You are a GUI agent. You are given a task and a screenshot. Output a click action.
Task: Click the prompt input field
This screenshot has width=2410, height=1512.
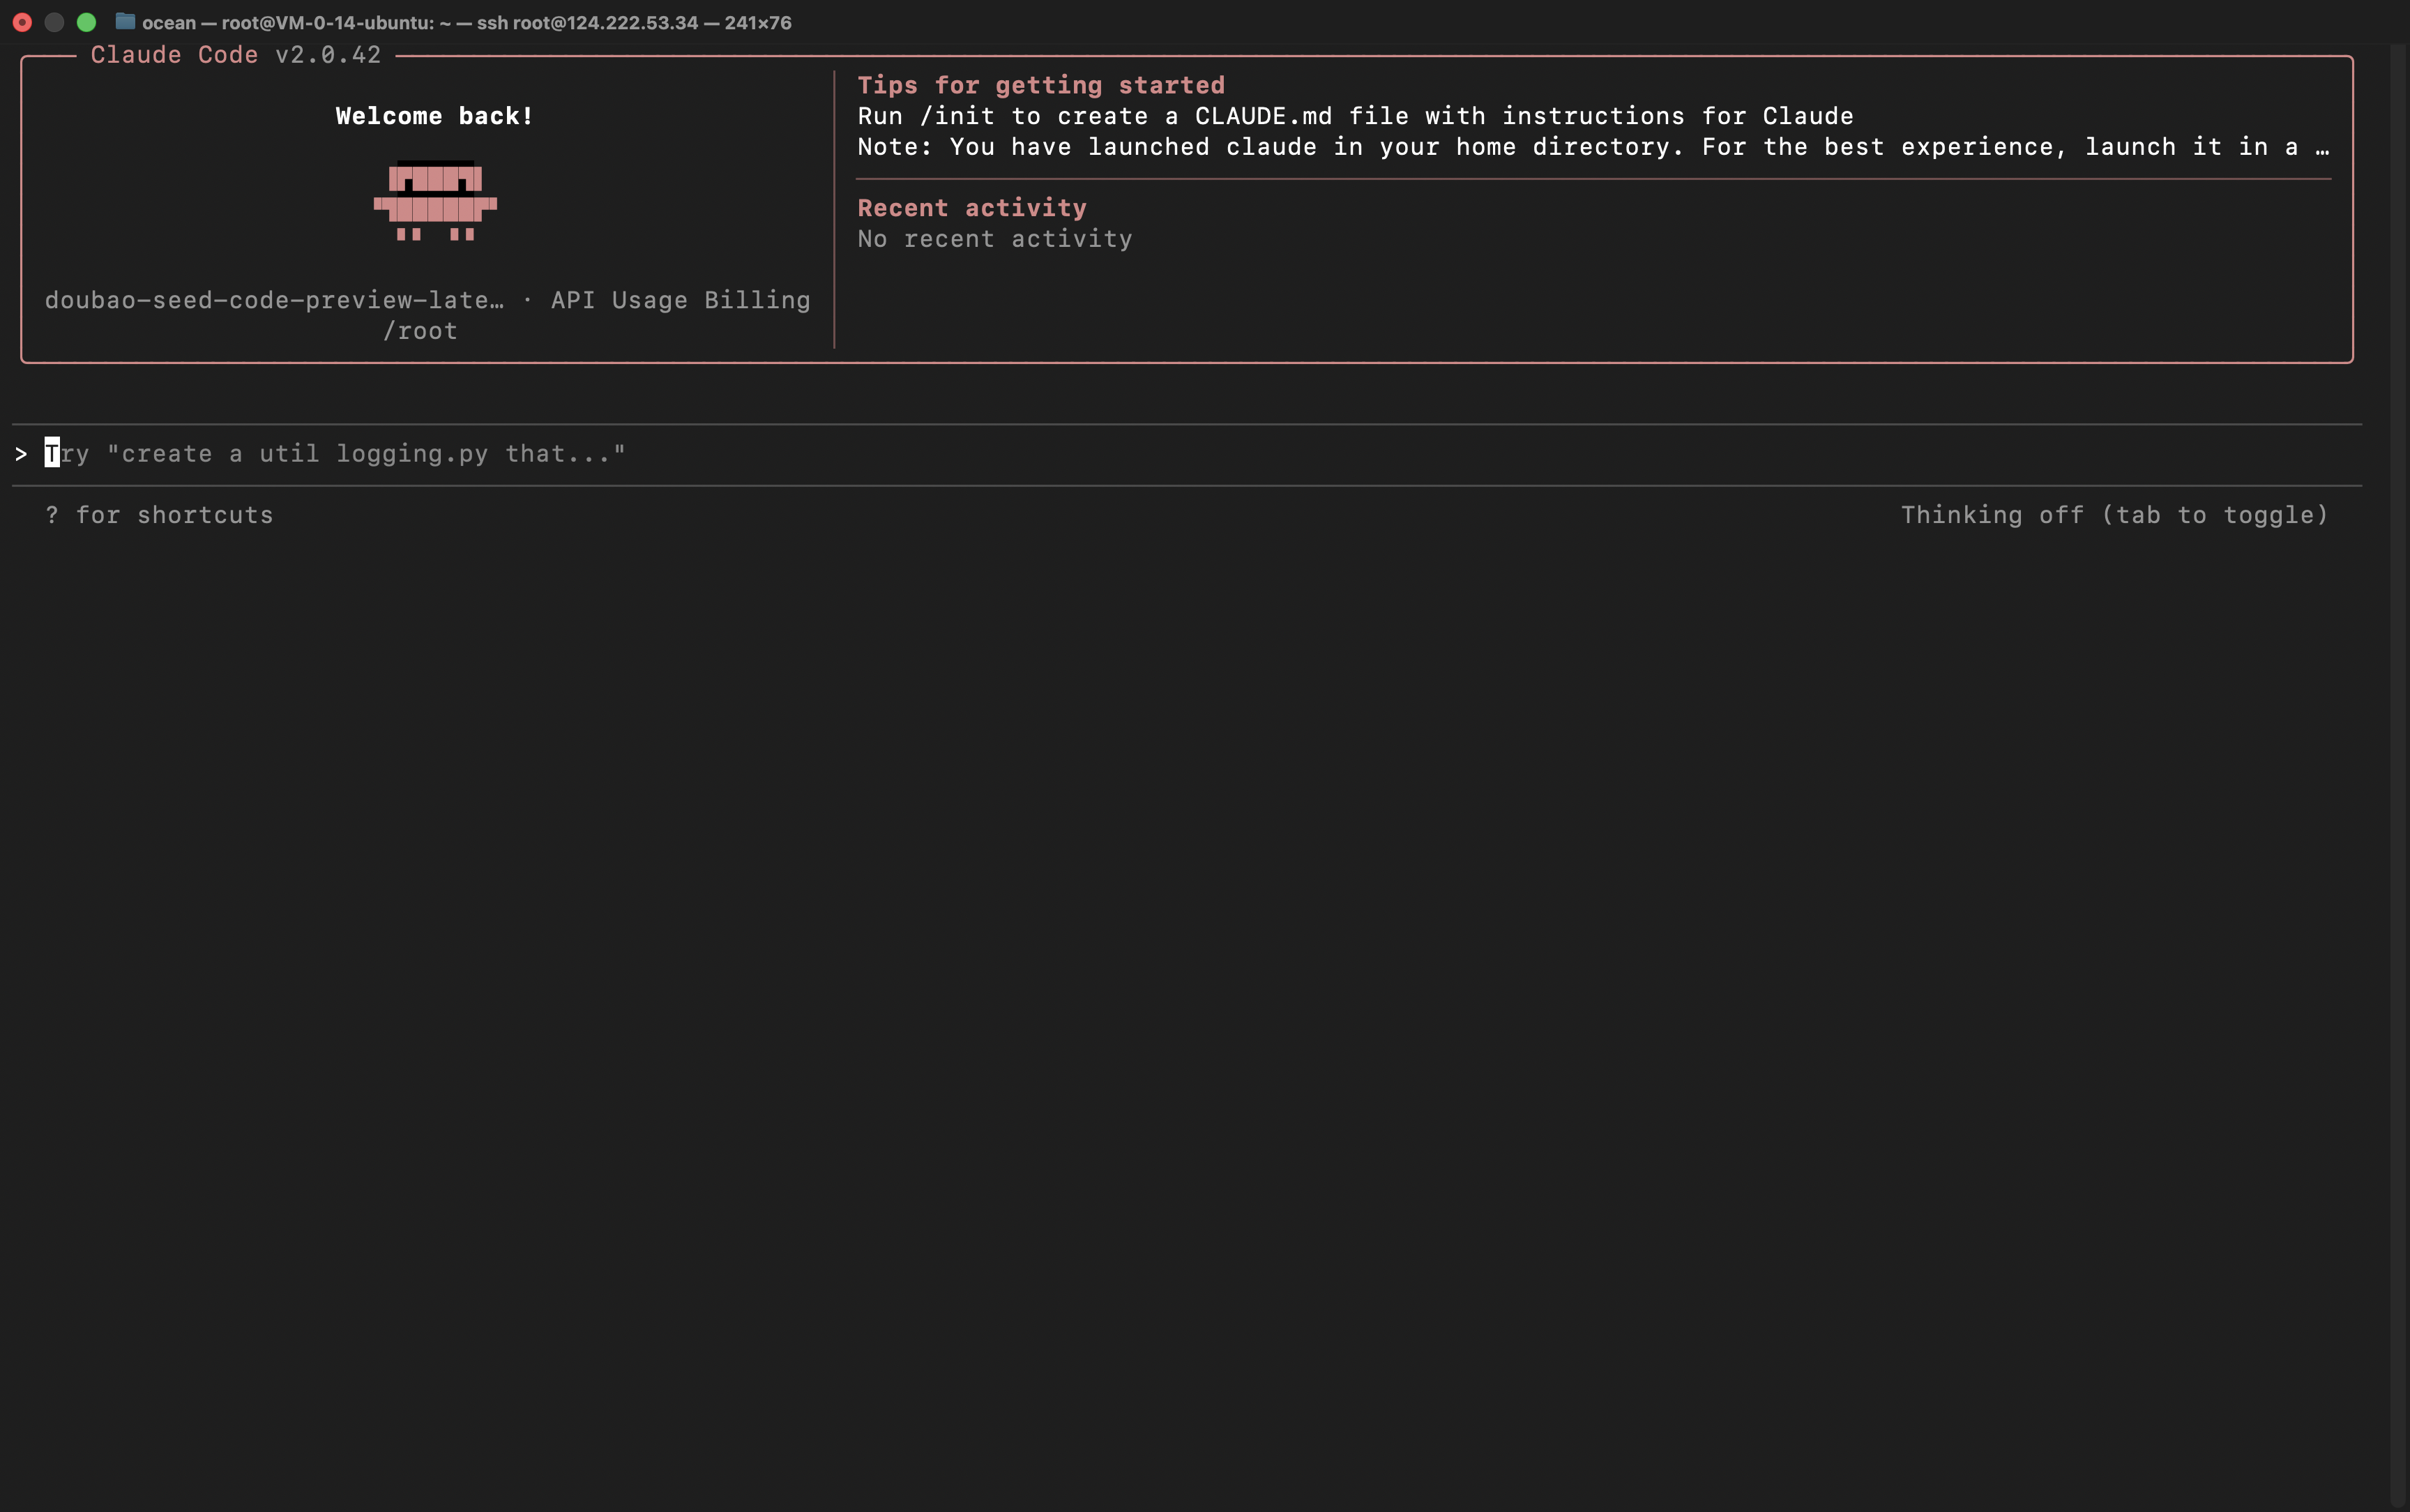[1186, 454]
